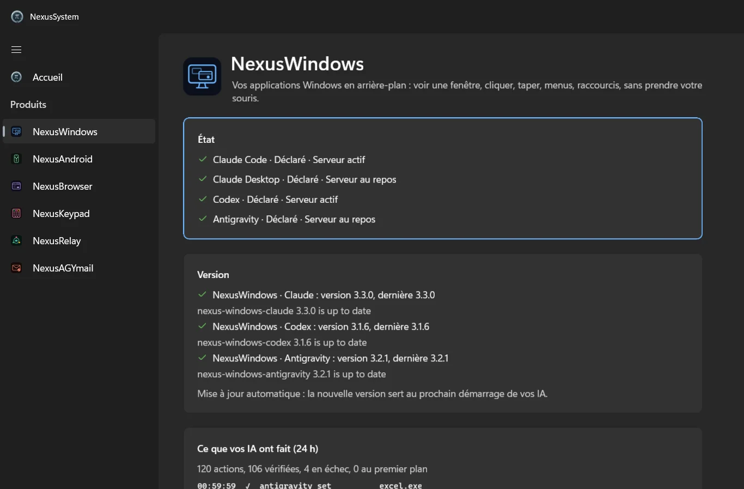Select the État status card
This screenshot has height=489, width=744.
pos(443,178)
